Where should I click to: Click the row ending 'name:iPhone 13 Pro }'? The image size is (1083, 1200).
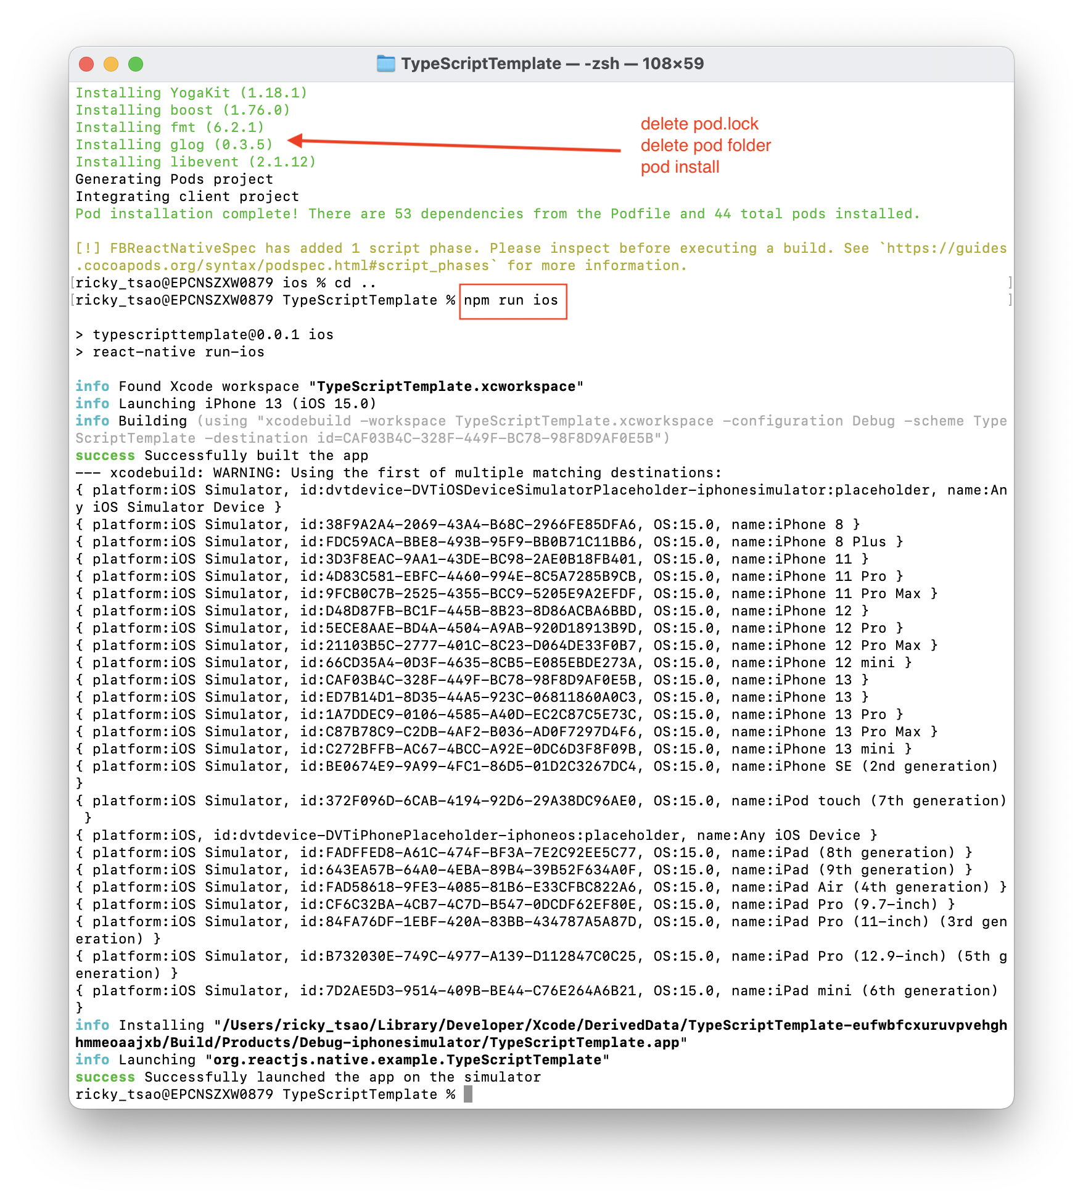489,714
